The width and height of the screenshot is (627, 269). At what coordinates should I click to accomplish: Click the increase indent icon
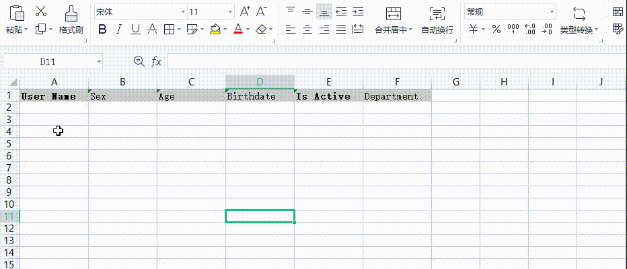(358, 11)
